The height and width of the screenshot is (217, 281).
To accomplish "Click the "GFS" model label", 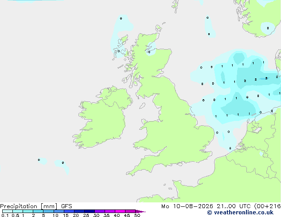I will (x=66, y=206).
